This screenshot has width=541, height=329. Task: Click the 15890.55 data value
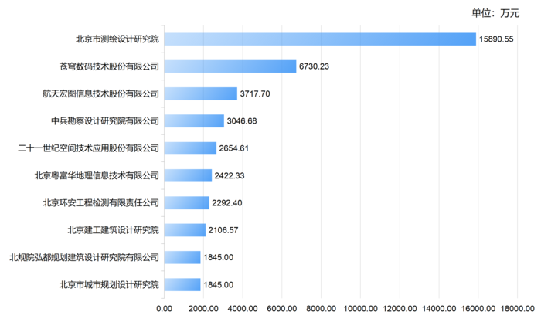pyautogui.click(x=496, y=39)
